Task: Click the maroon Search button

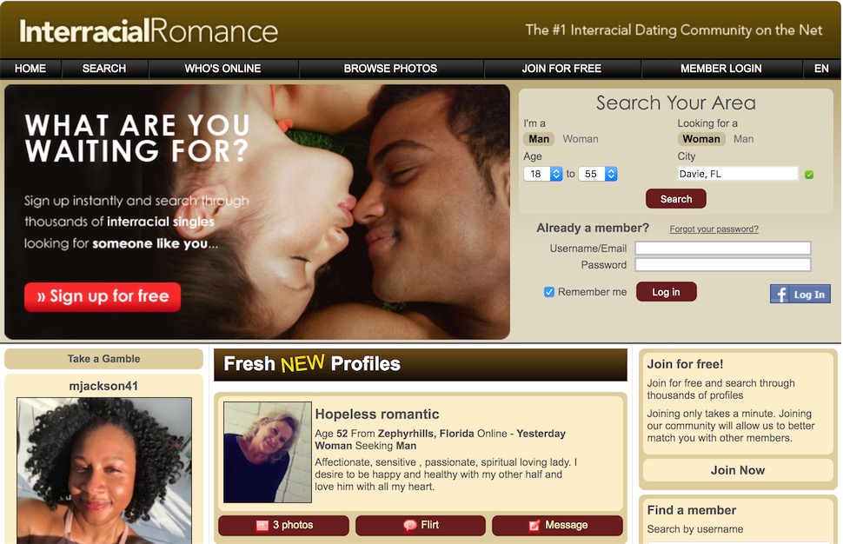Action: 676,199
